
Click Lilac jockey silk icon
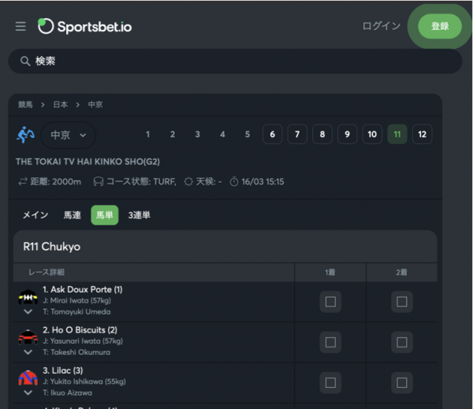[x=28, y=378]
